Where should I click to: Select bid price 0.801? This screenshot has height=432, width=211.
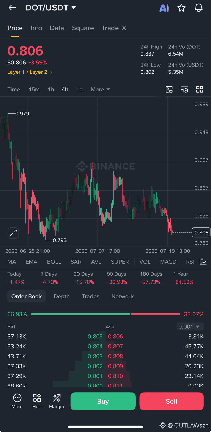[95, 376]
